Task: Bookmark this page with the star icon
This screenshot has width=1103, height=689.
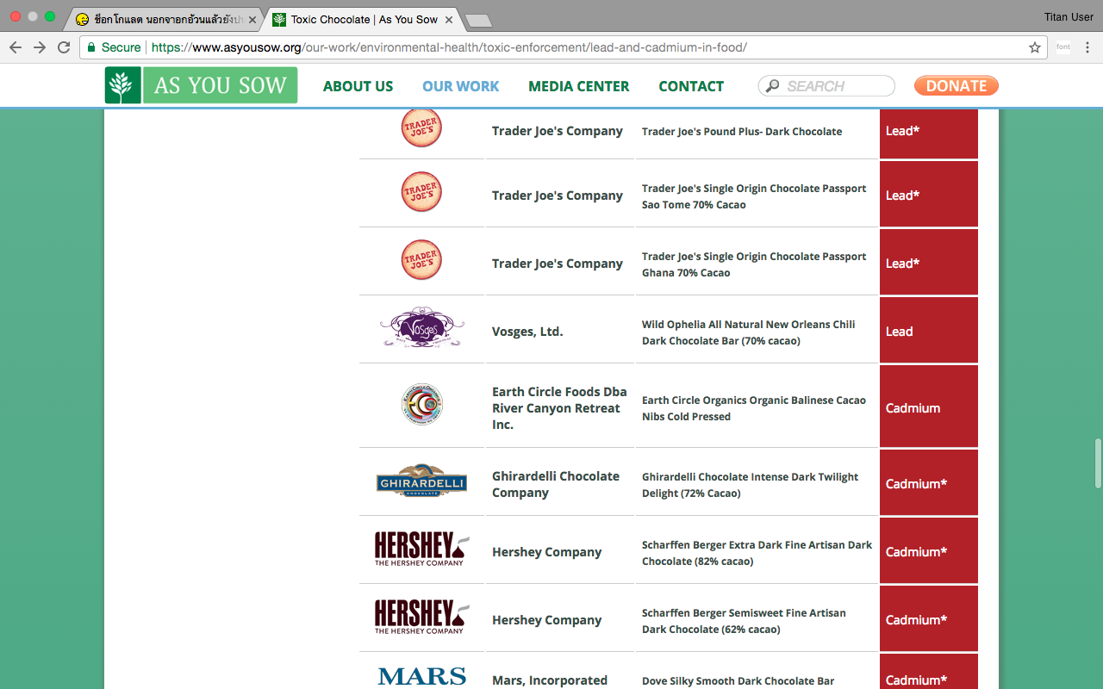Action: pyautogui.click(x=1035, y=47)
